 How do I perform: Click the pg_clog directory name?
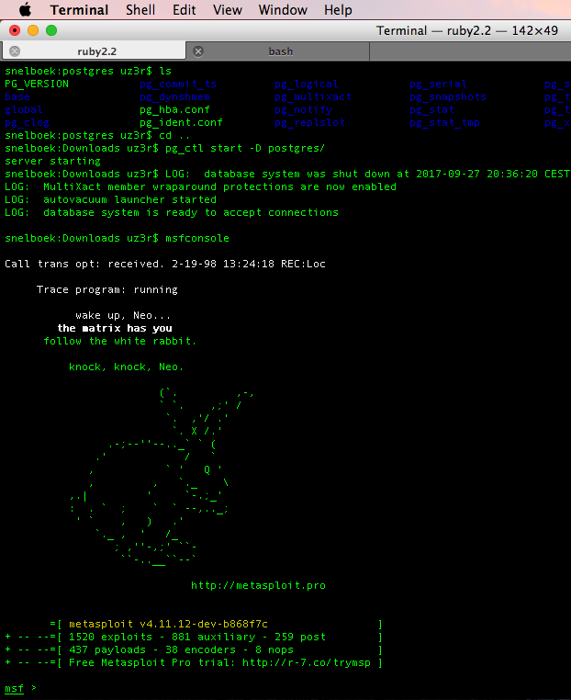tap(27, 123)
